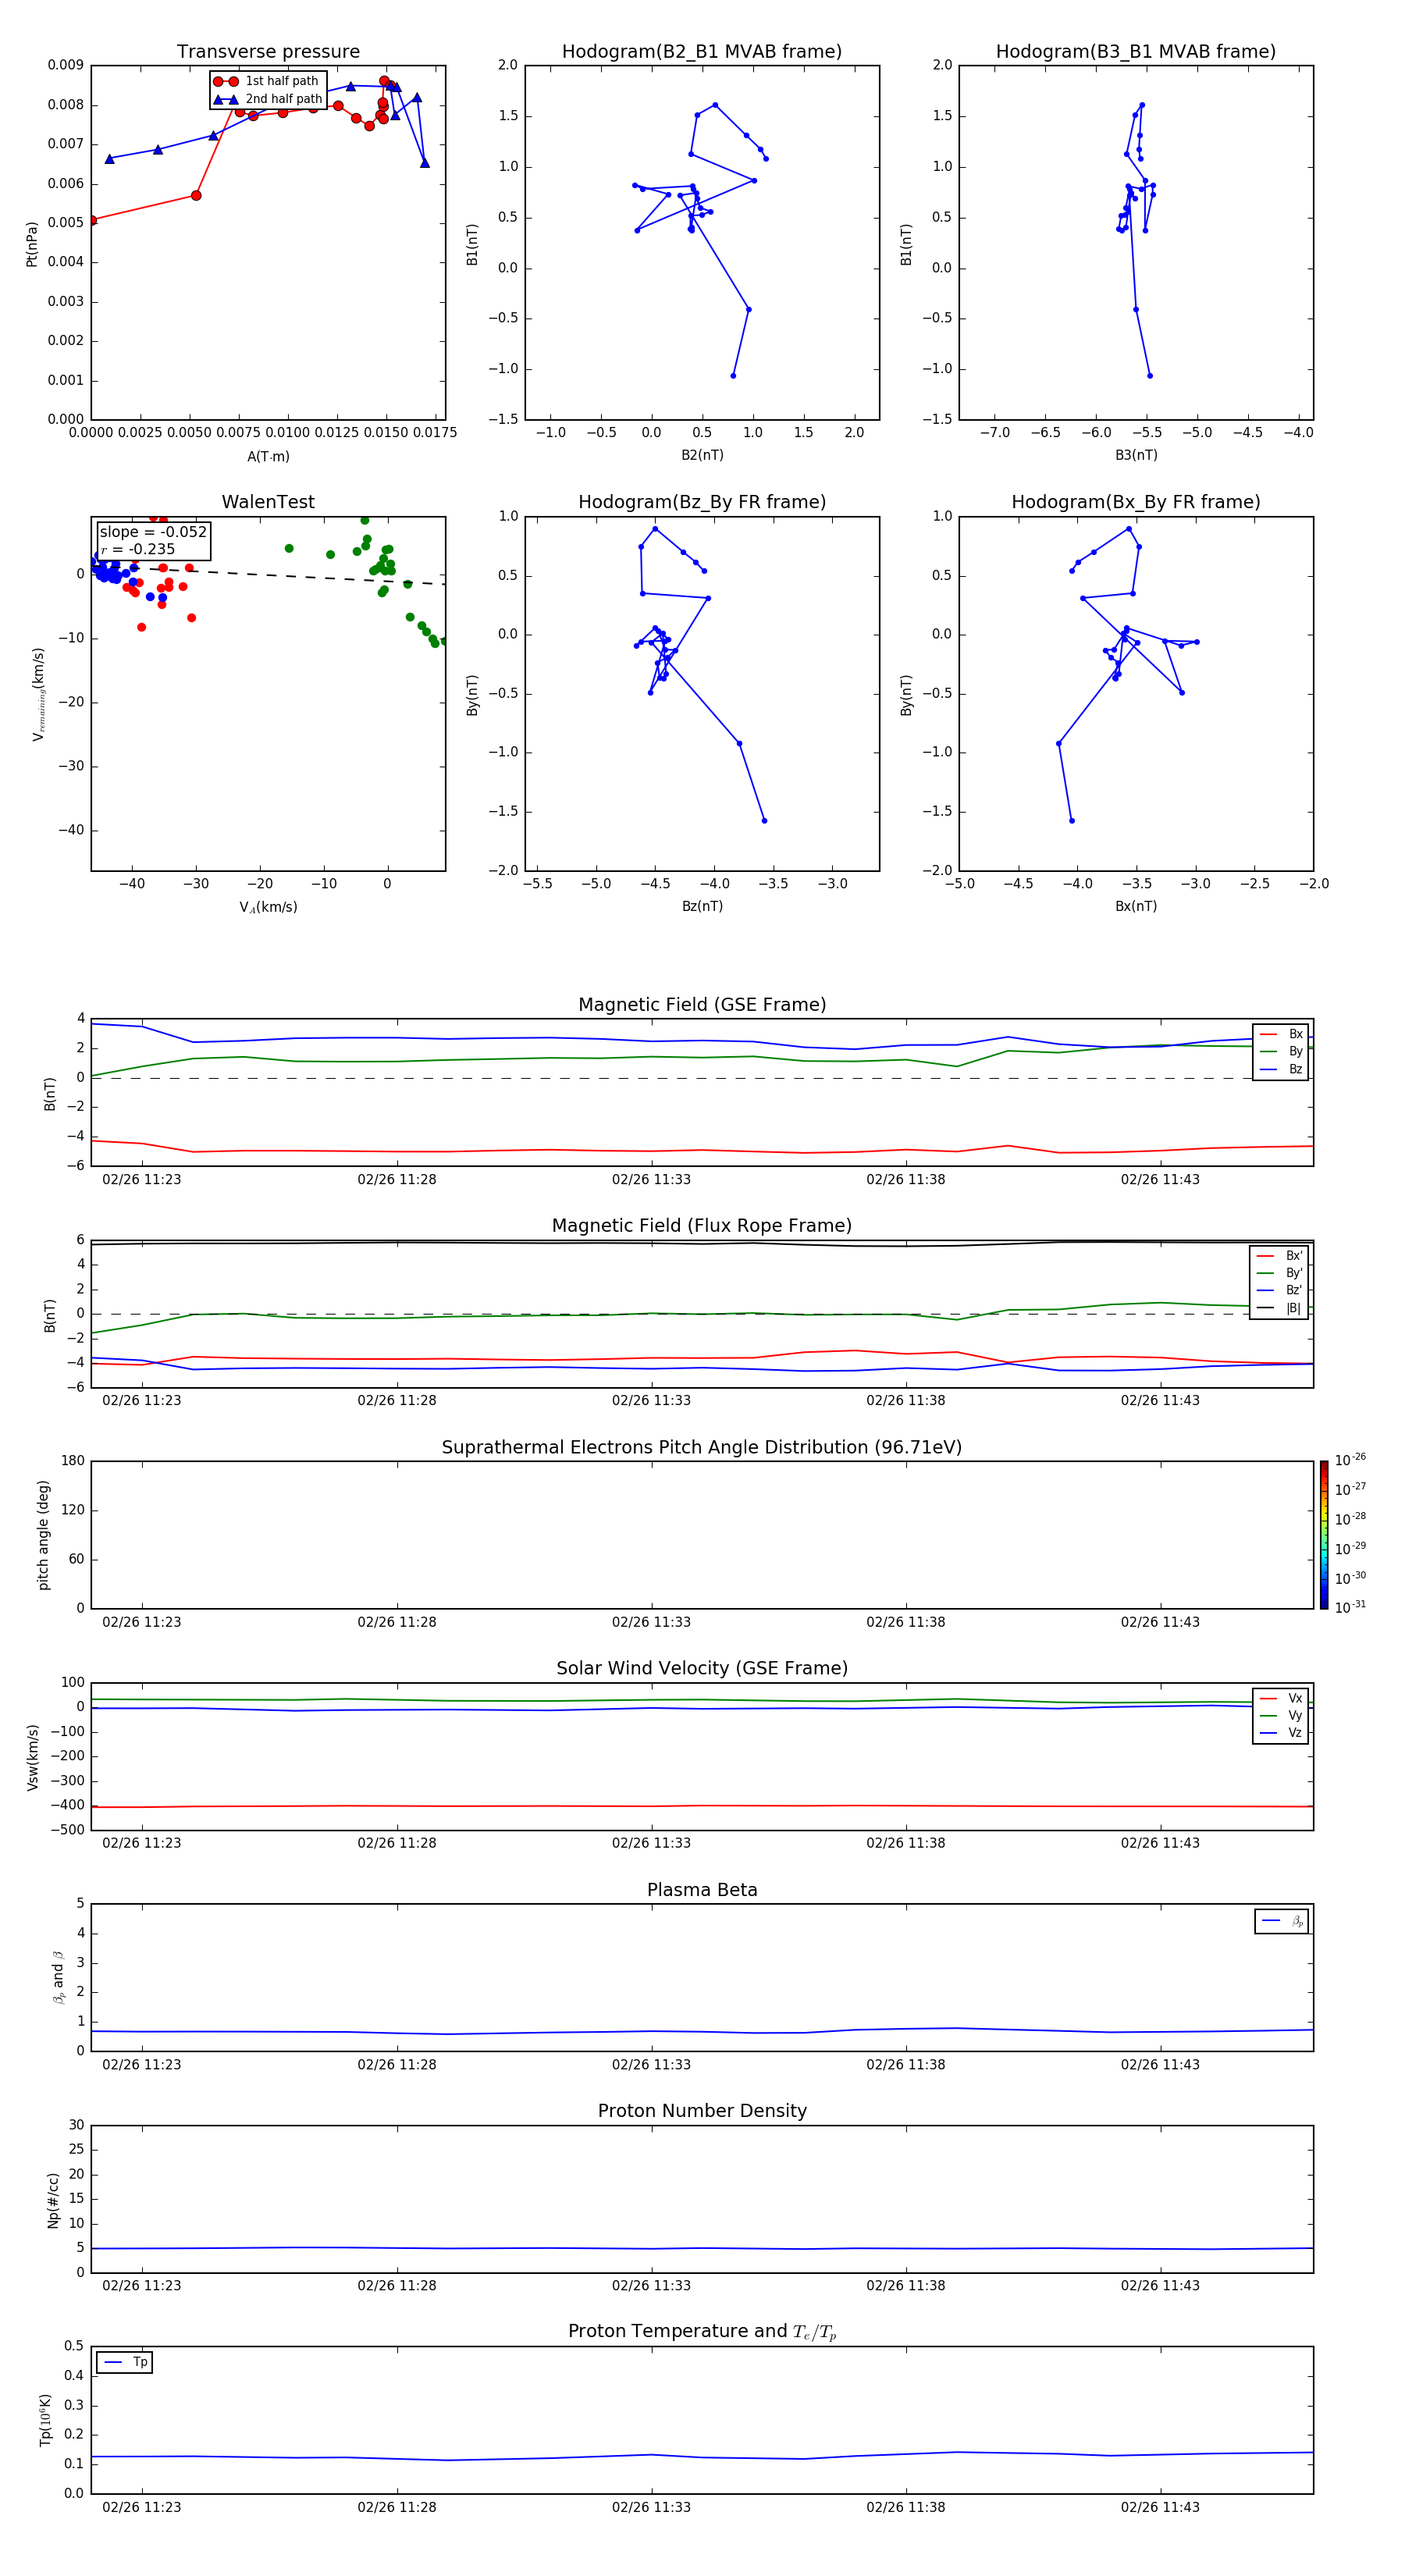Select Bz legend entry in GSE magnetic field

(1281, 1070)
